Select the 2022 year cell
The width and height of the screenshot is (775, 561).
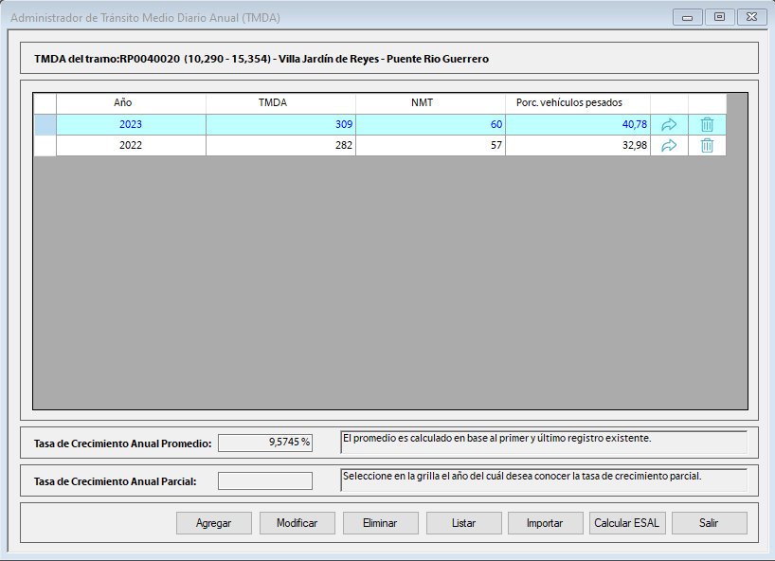[131, 145]
